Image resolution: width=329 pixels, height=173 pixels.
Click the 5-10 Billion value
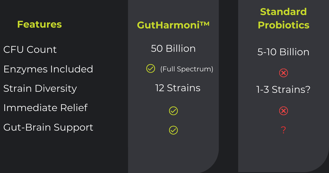click(x=283, y=52)
